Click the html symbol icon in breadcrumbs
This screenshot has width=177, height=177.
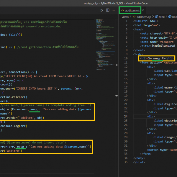[156, 17]
